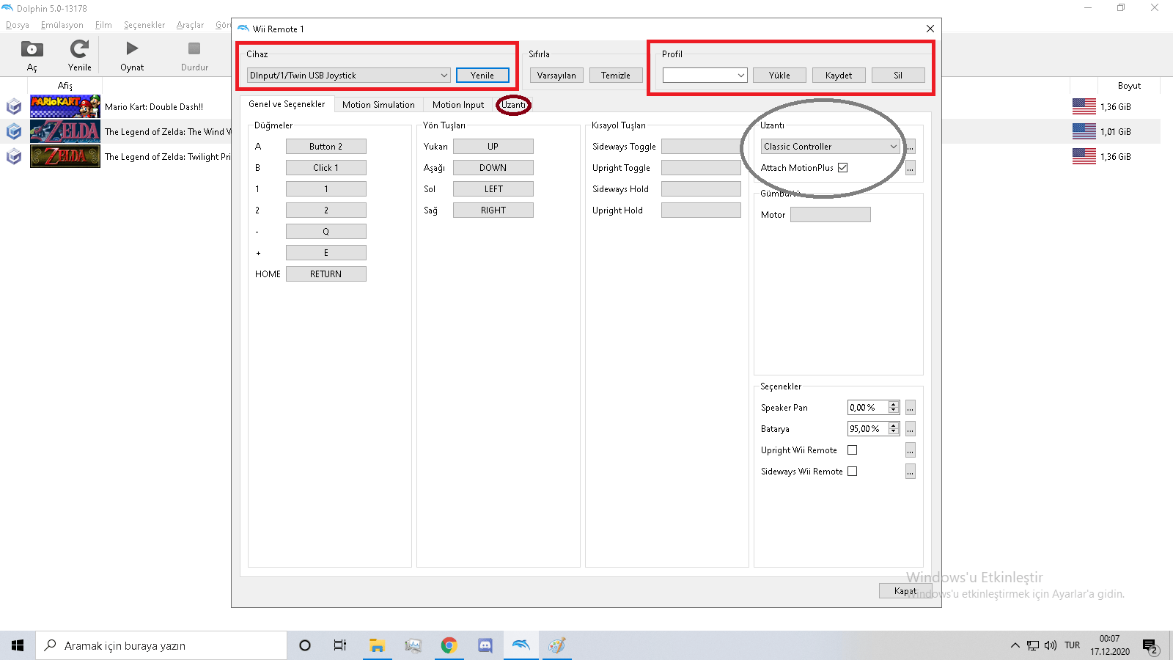Click Temizle clear button
Image resolution: width=1173 pixels, height=660 pixels.
(x=616, y=76)
